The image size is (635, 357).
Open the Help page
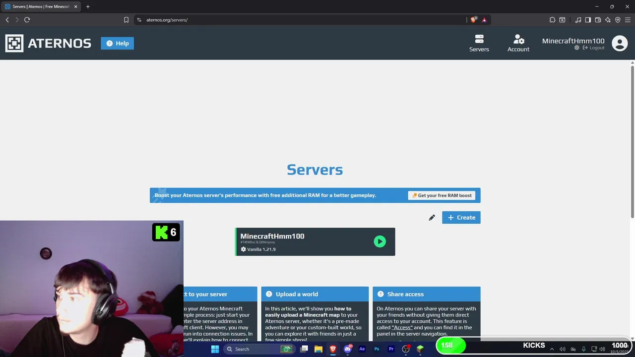click(x=117, y=43)
